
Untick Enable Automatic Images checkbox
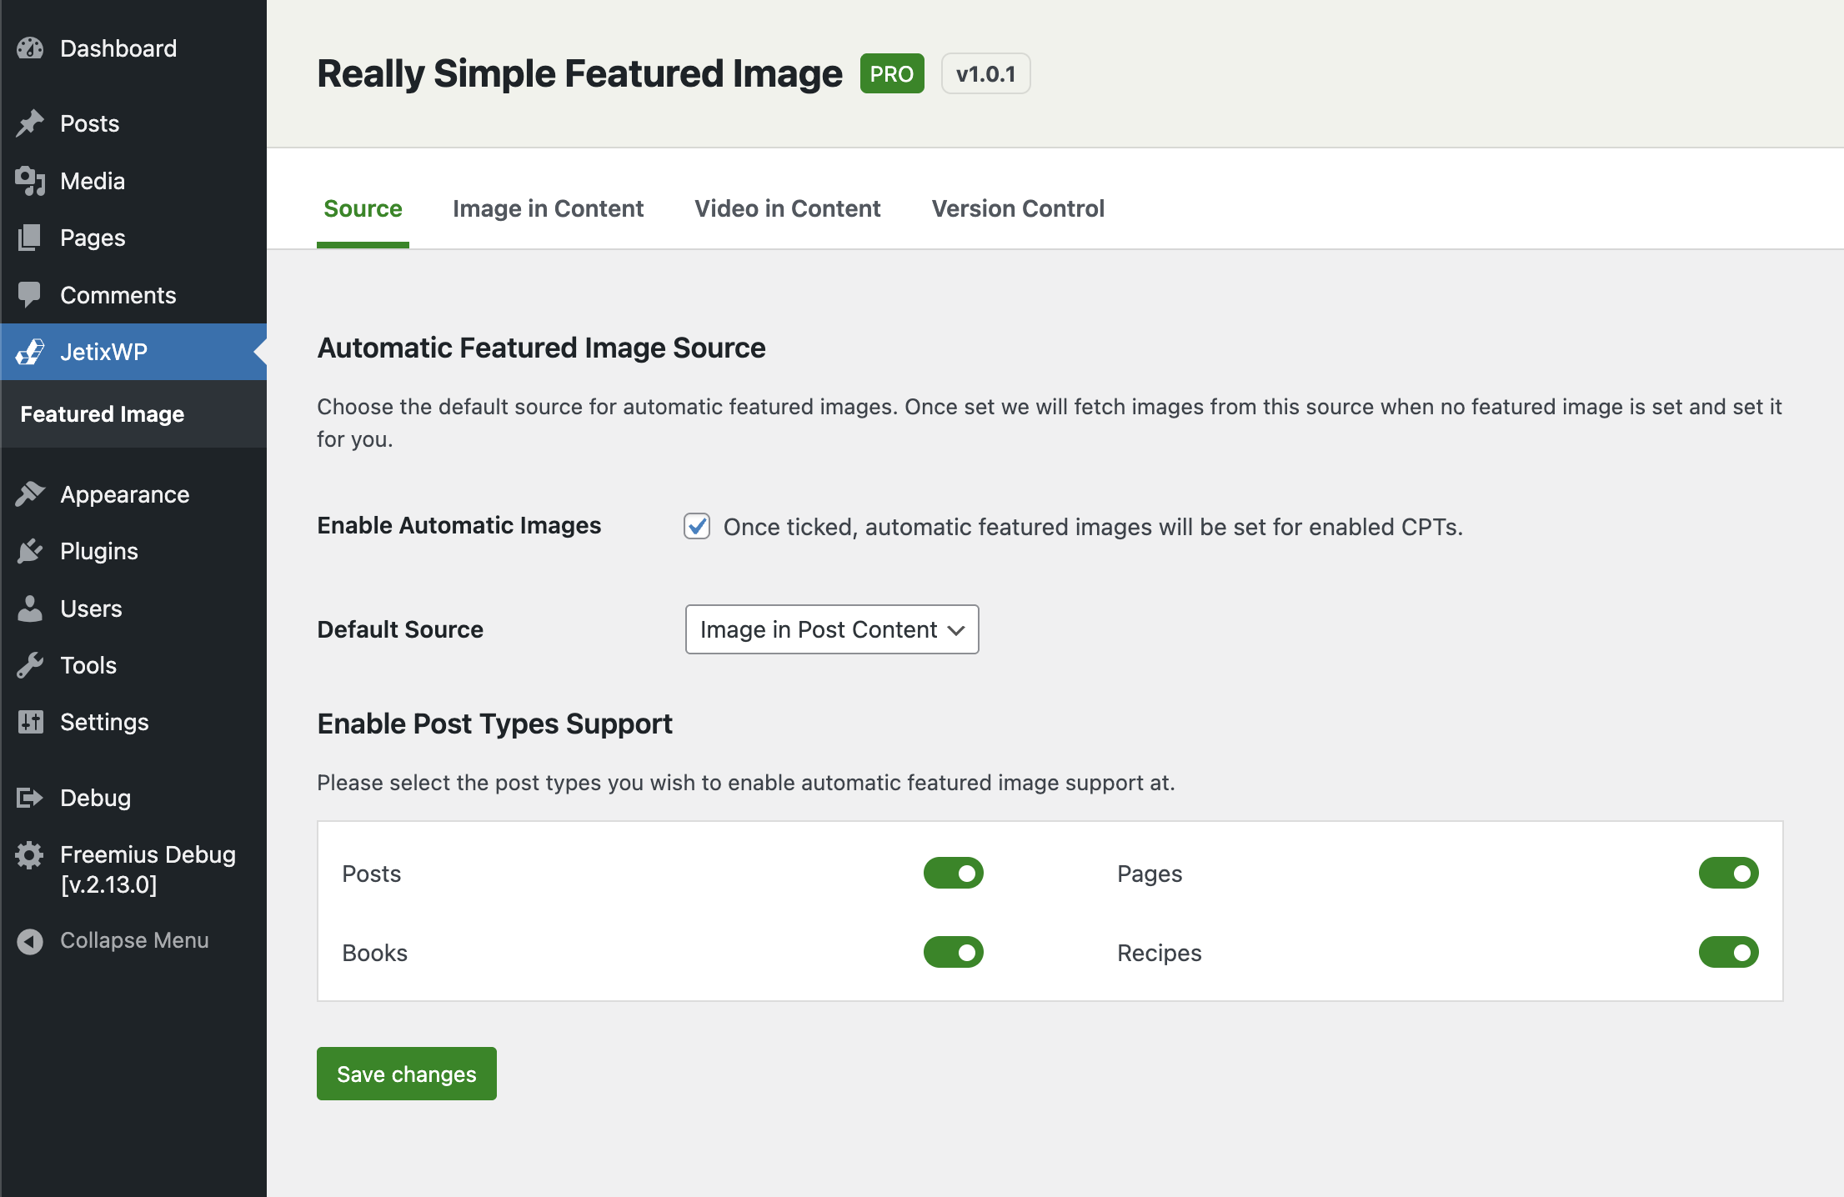tap(697, 526)
